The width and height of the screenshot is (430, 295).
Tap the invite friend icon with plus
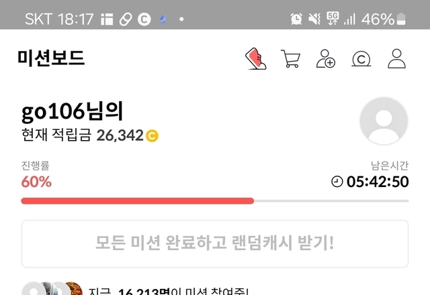(325, 58)
